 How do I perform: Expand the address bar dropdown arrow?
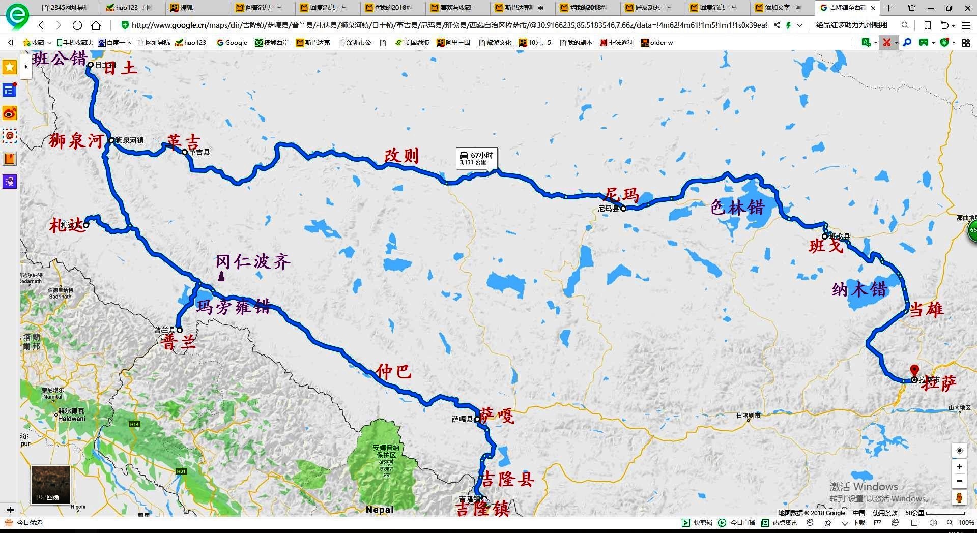800,25
